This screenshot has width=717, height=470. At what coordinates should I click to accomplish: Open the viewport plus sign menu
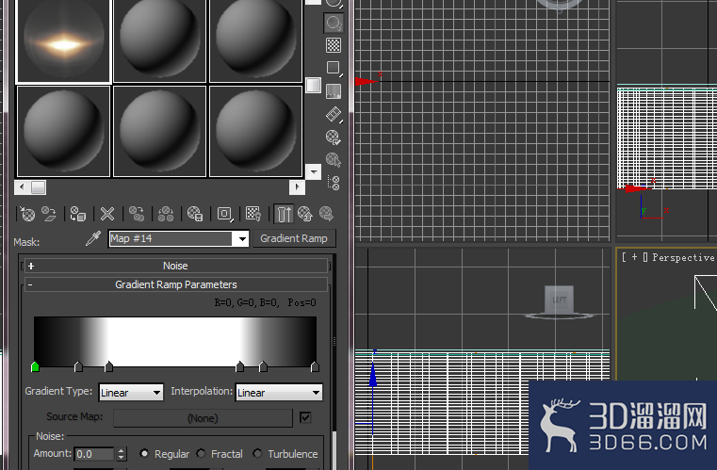pyautogui.click(x=634, y=257)
